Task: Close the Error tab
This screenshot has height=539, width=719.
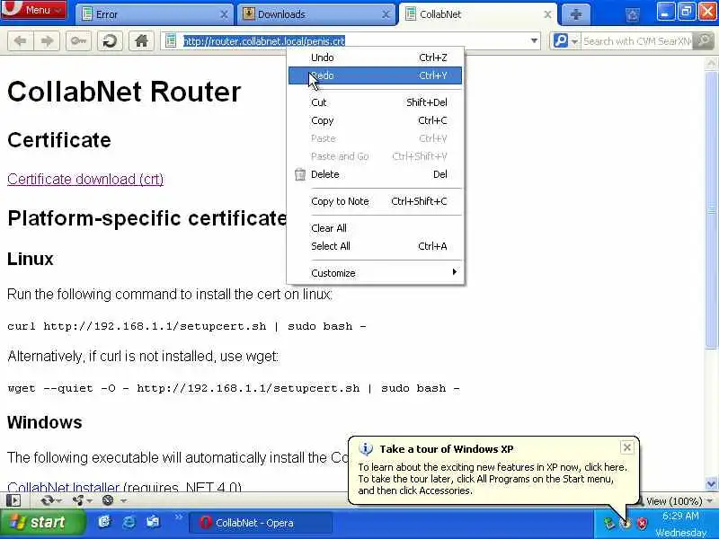Action: 224,14
